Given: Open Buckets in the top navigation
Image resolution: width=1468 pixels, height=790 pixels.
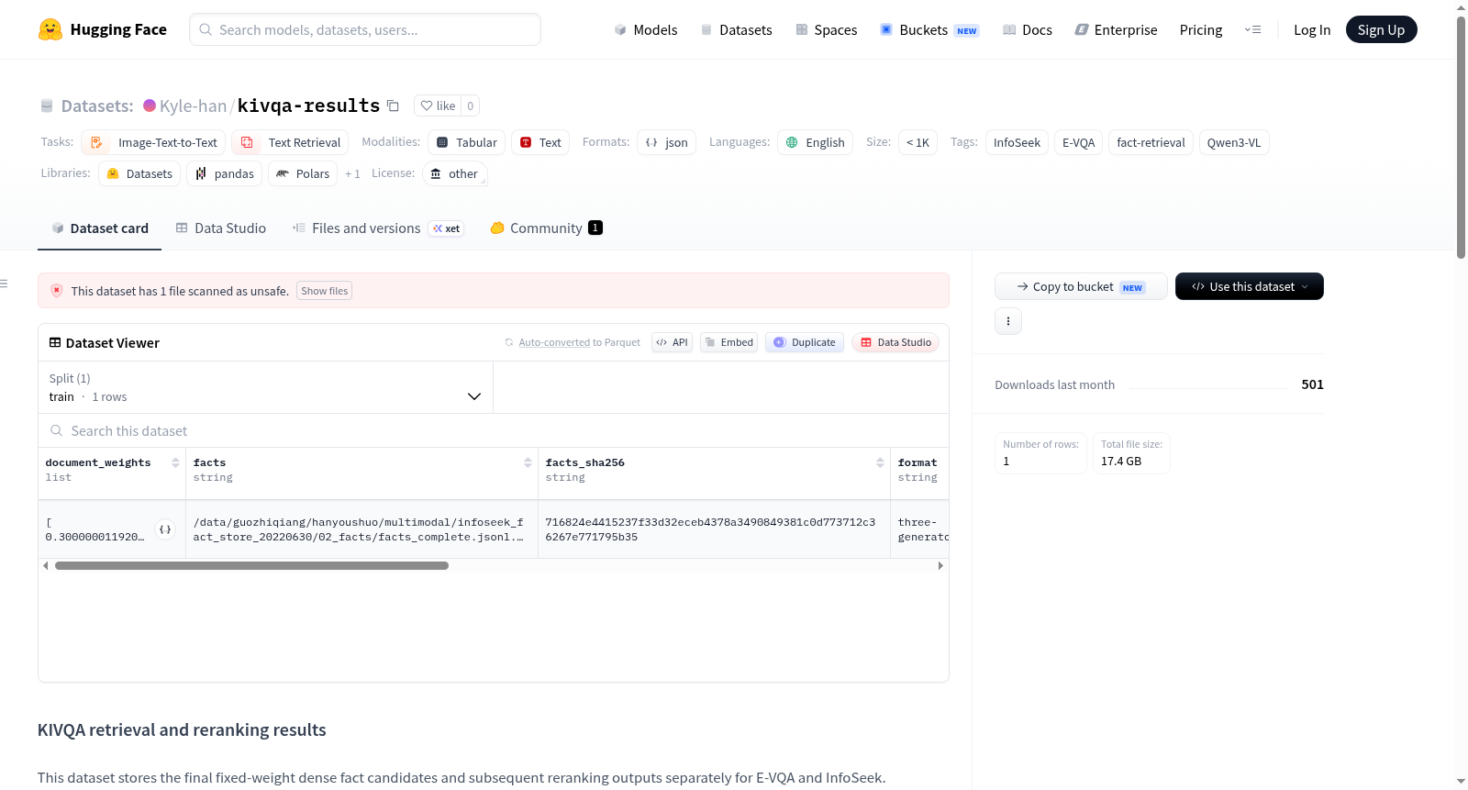Looking at the screenshot, I should coord(929,30).
